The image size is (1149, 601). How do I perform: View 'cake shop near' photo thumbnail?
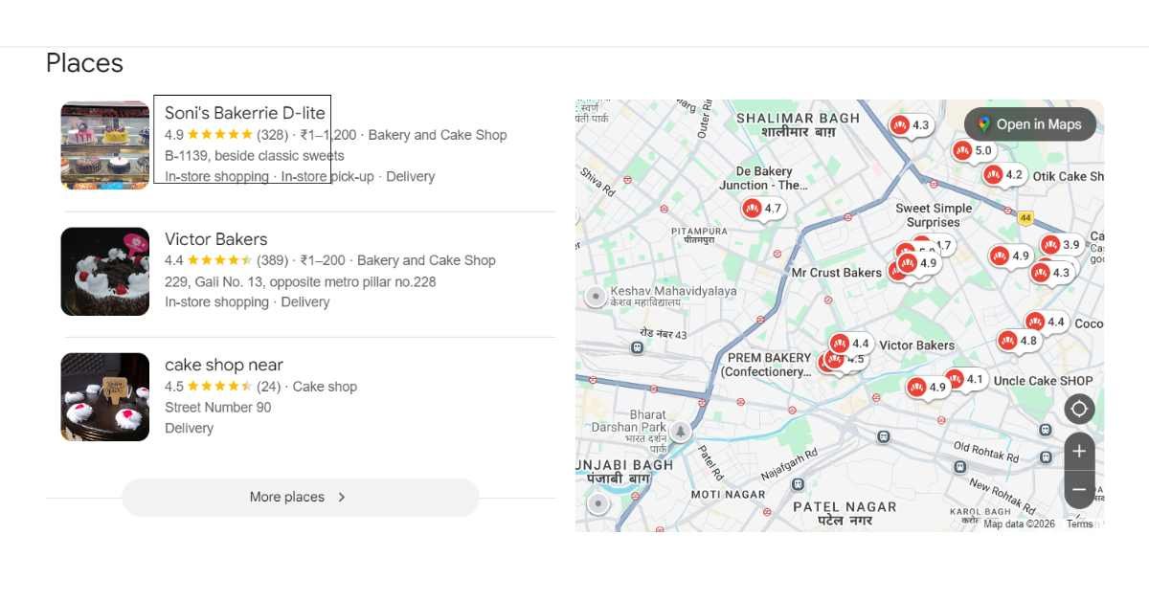(105, 397)
